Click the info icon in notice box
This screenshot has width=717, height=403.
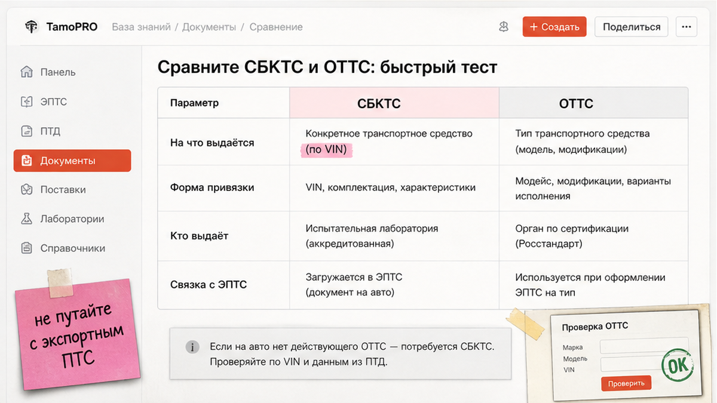(x=192, y=347)
